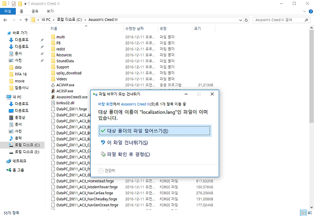Image resolution: width=314 pixels, height=216 pixels.
Task: Switch to details view layout icon
Action: (x=304, y=213)
